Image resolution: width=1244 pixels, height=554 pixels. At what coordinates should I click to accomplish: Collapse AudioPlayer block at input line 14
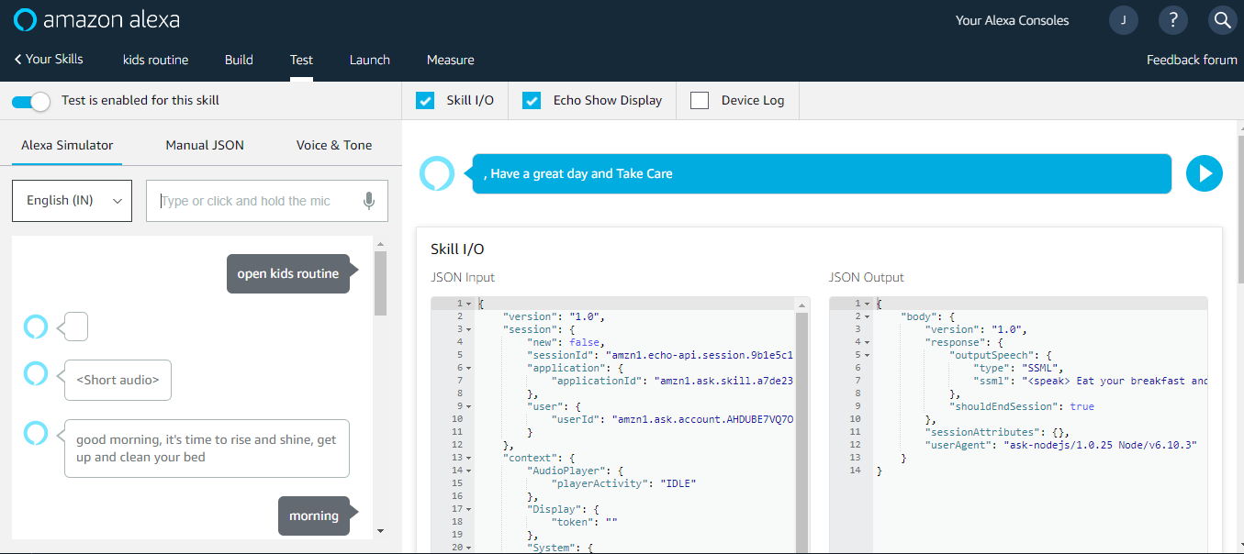click(469, 471)
